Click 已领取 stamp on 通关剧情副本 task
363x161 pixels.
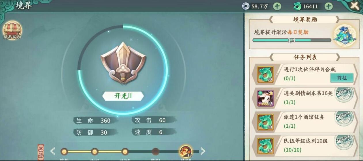coord(344,95)
